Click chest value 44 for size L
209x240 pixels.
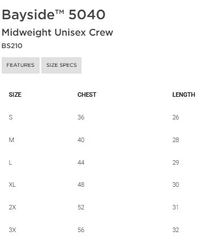coord(81,162)
